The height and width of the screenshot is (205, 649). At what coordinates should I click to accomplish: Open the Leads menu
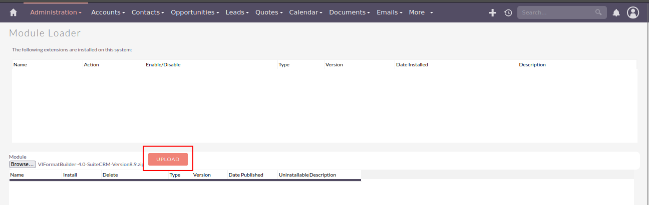point(237,12)
